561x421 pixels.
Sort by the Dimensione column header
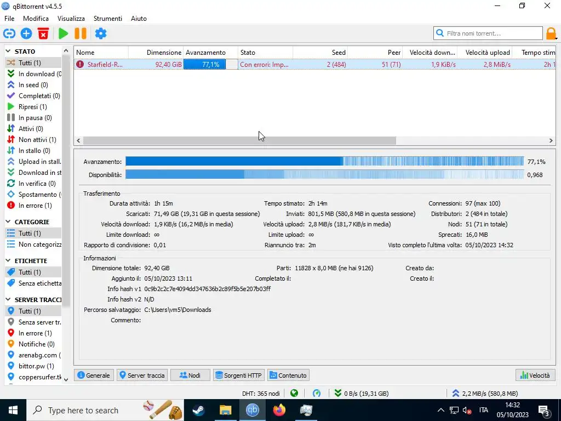pyautogui.click(x=156, y=53)
